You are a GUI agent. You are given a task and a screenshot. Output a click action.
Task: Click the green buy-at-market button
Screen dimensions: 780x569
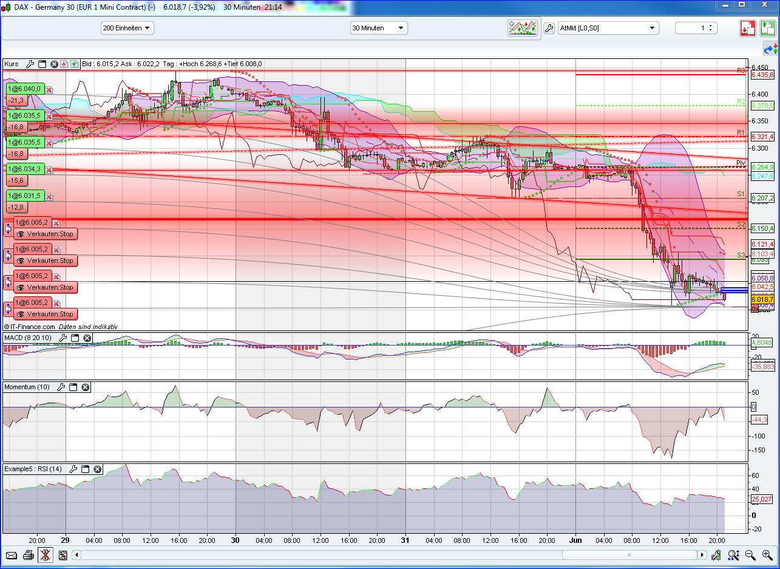(x=768, y=28)
